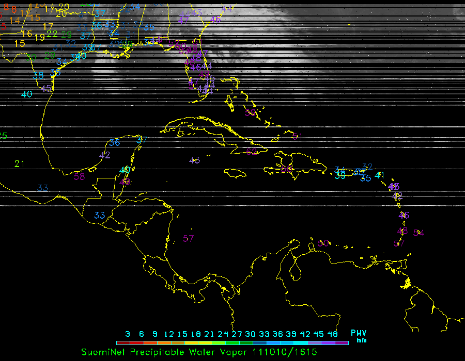Select the 62 reading on eastern Cuba
The height and width of the screenshot is (361, 465).
point(252,152)
